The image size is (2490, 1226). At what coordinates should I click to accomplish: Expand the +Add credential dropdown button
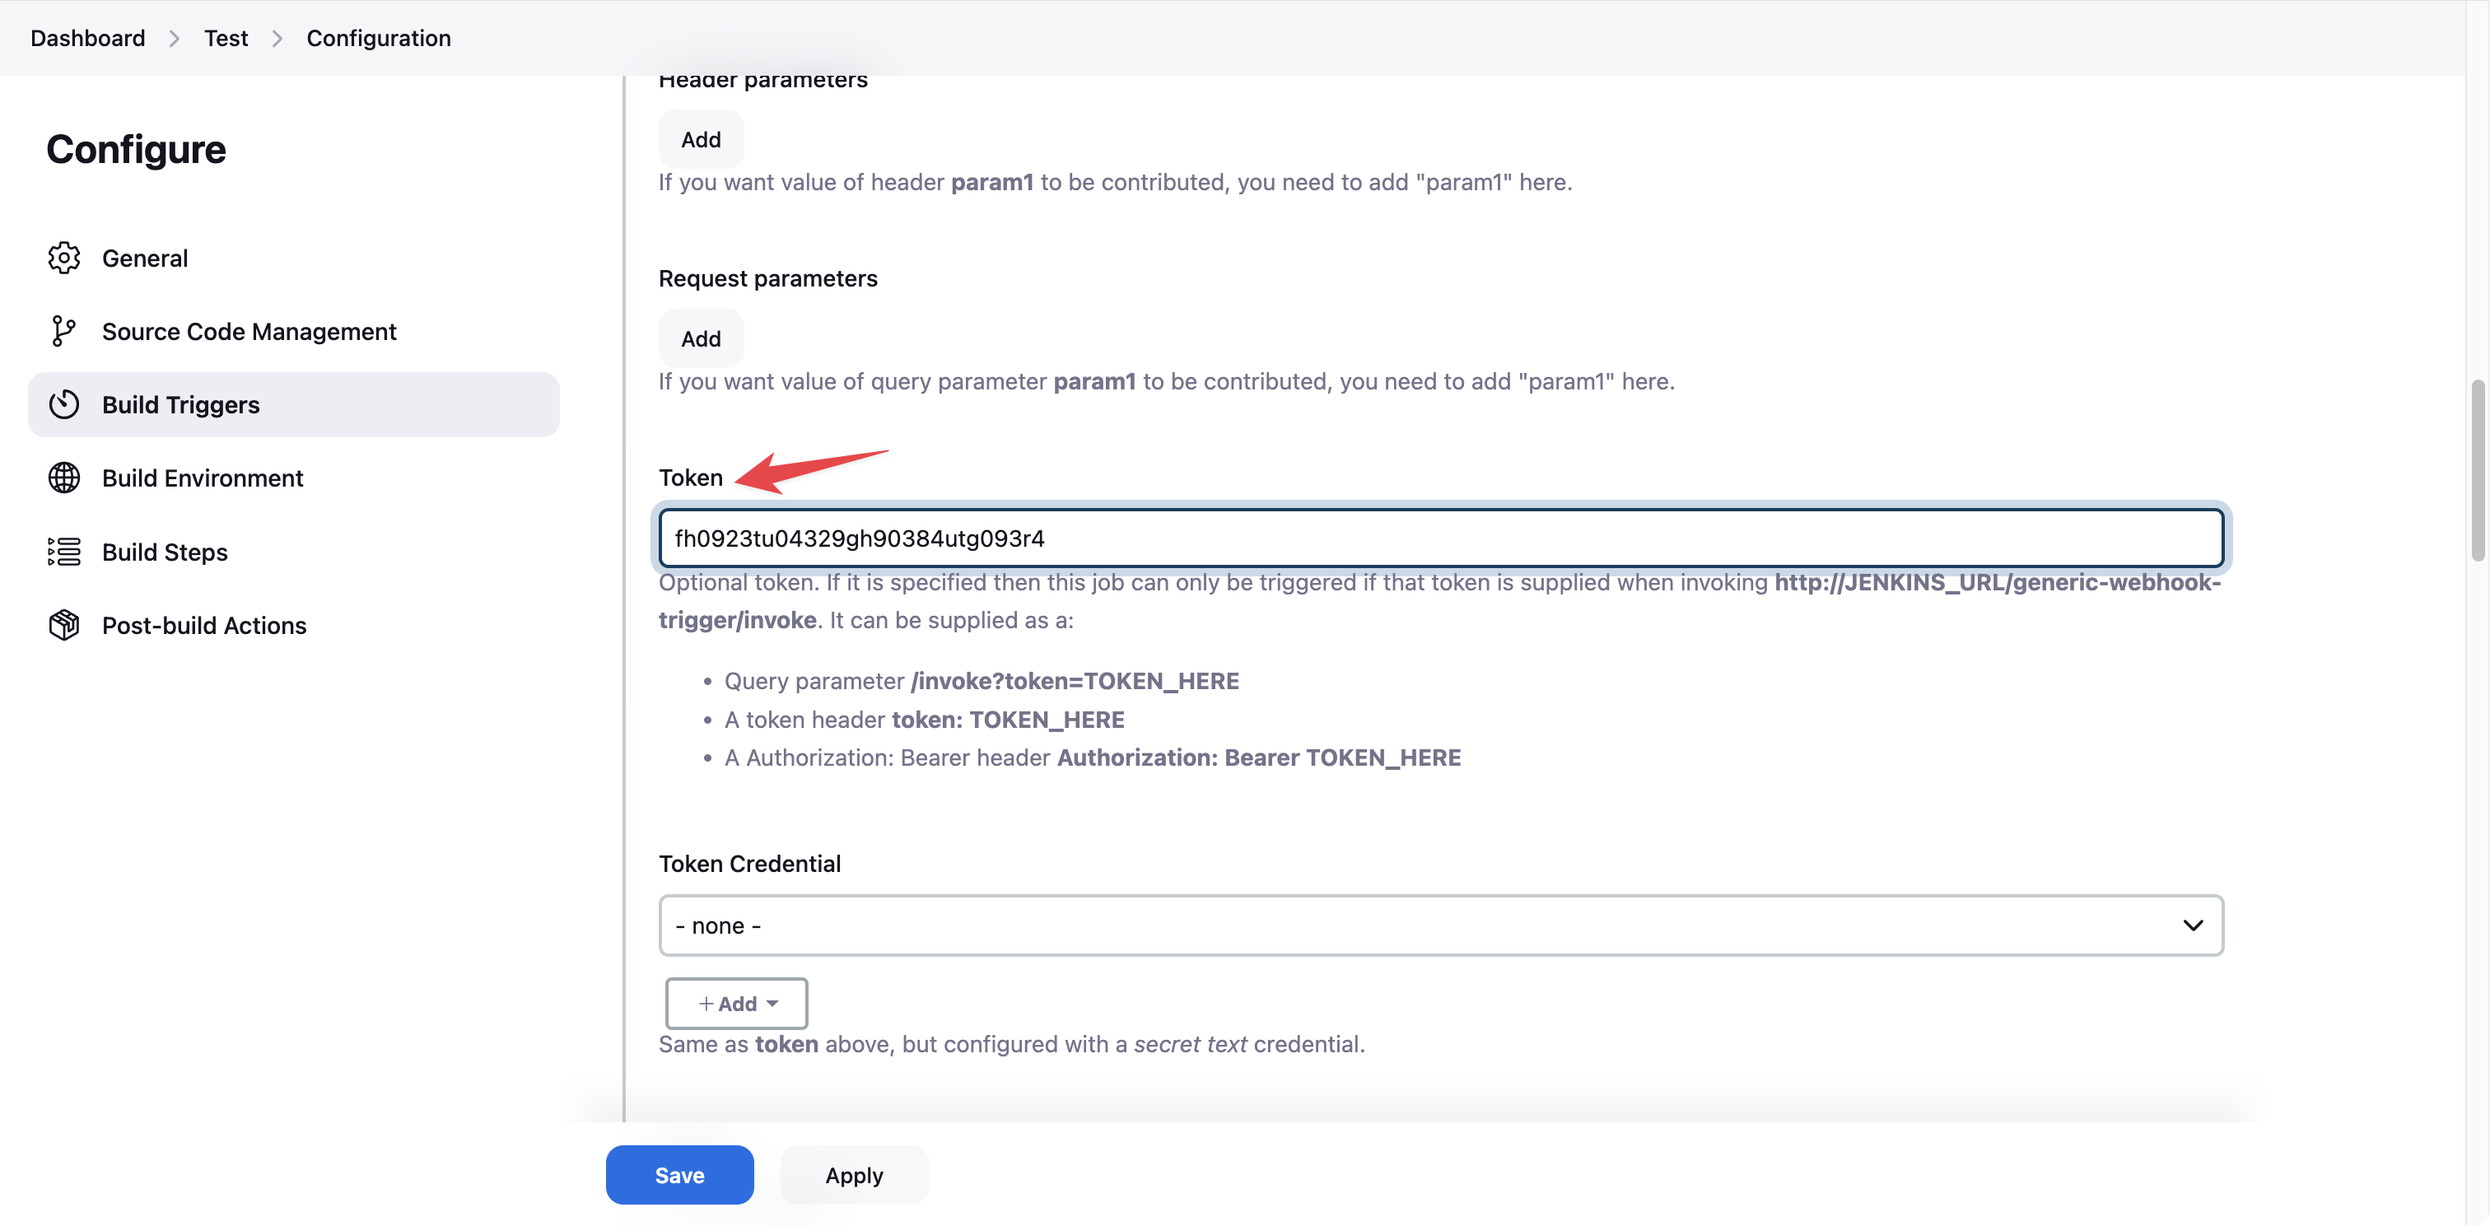click(737, 1004)
